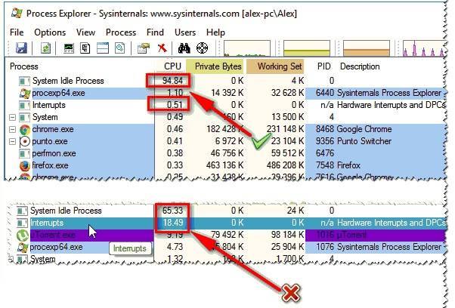
Task: Select the procexp64.exe row with PID 6440
Action: 226,93
